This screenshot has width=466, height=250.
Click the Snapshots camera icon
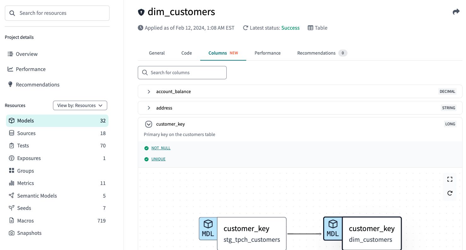point(12,233)
